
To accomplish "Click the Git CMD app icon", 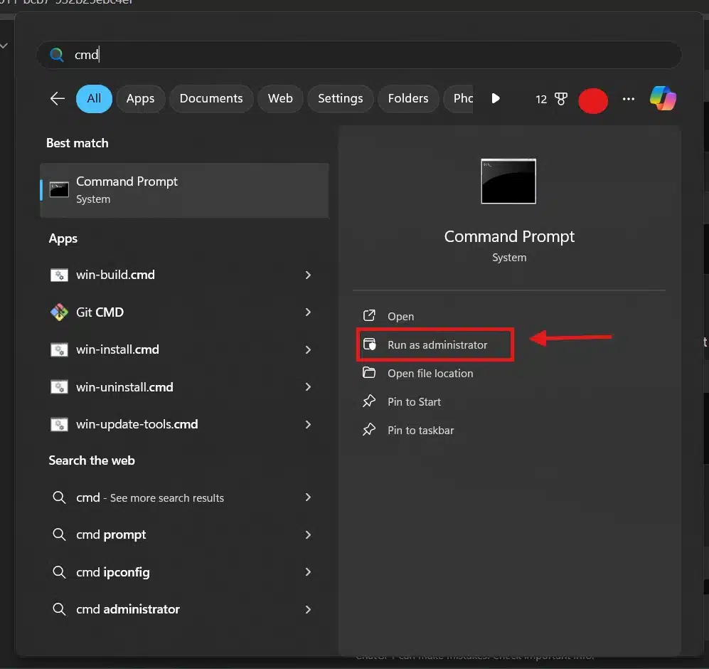I will pyautogui.click(x=59, y=312).
